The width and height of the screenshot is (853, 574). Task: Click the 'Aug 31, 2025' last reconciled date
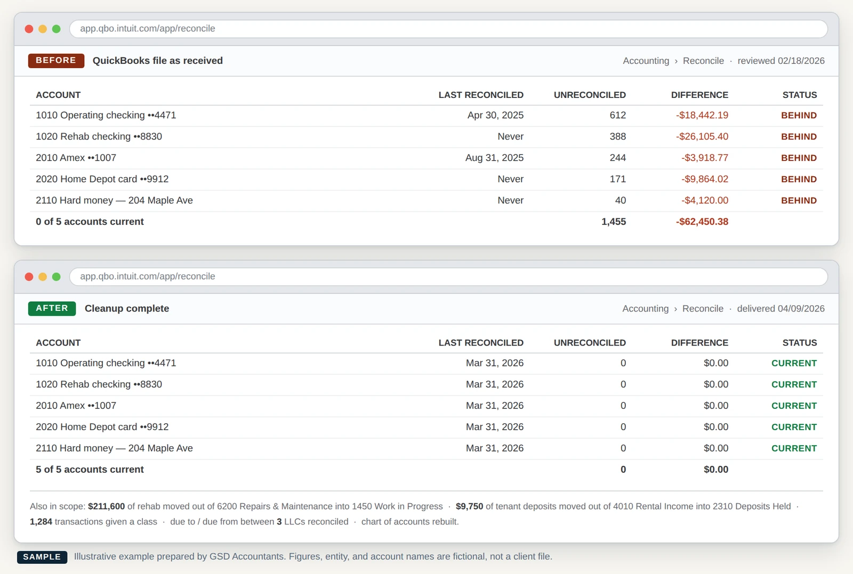[x=494, y=158]
